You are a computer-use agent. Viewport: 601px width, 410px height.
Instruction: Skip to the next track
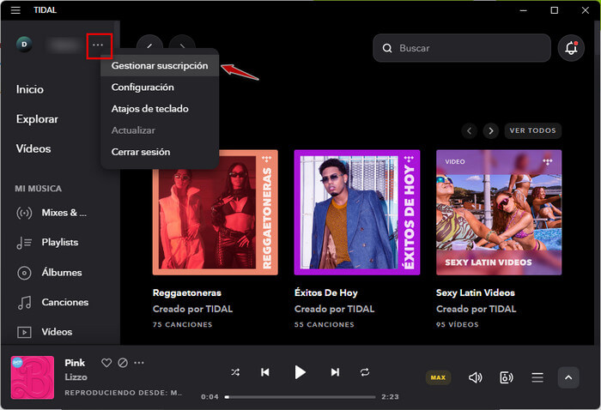335,372
